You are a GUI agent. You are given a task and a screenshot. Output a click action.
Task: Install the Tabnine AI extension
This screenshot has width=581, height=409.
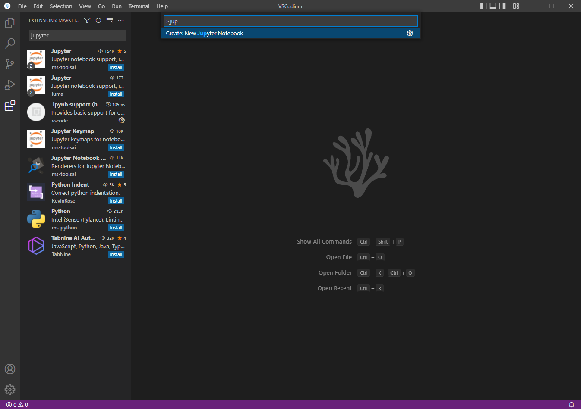pyautogui.click(x=116, y=254)
